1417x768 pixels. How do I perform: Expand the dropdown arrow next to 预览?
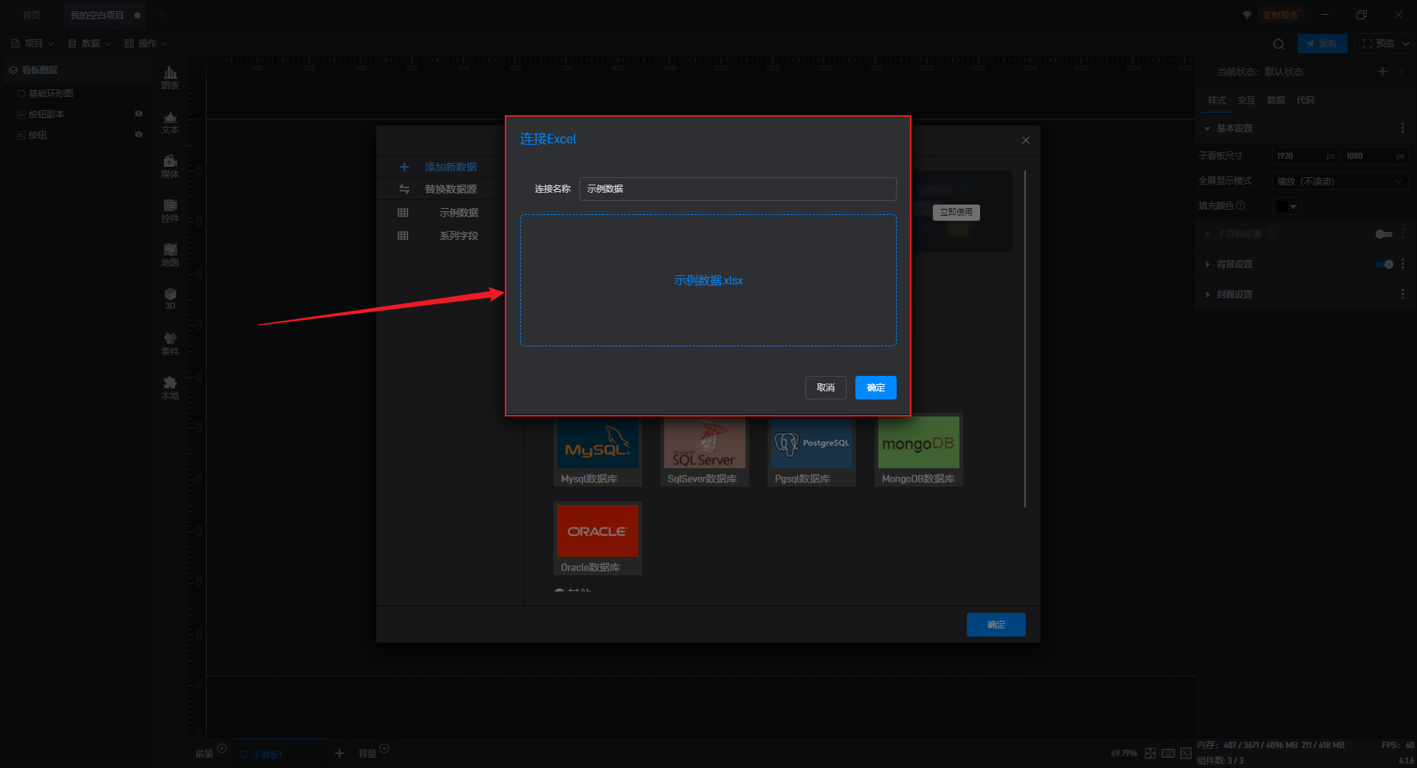(1405, 44)
